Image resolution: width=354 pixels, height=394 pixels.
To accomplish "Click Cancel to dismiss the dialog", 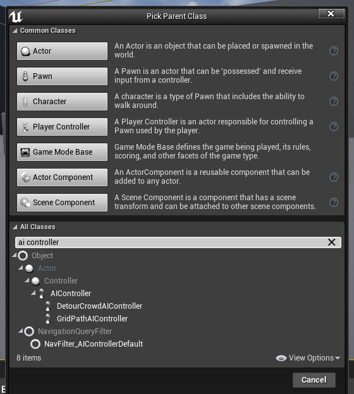I will click(x=314, y=380).
